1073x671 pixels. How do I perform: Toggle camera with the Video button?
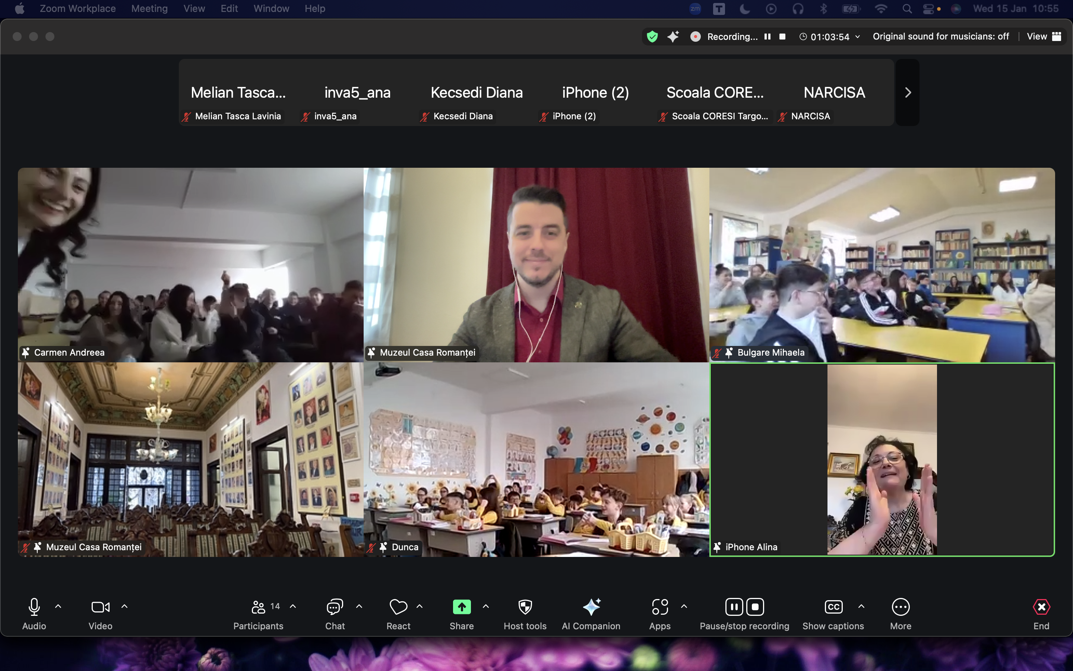100,607
